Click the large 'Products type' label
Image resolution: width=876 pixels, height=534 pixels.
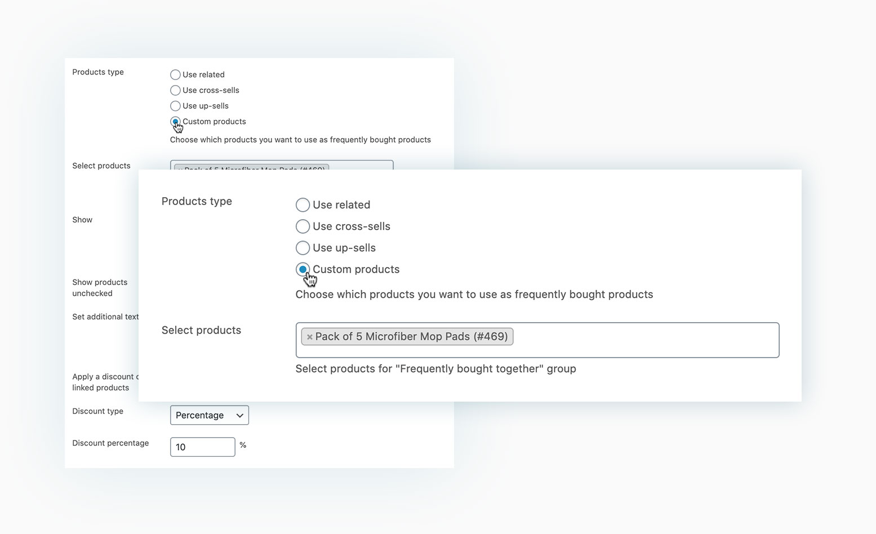[197, 201]
